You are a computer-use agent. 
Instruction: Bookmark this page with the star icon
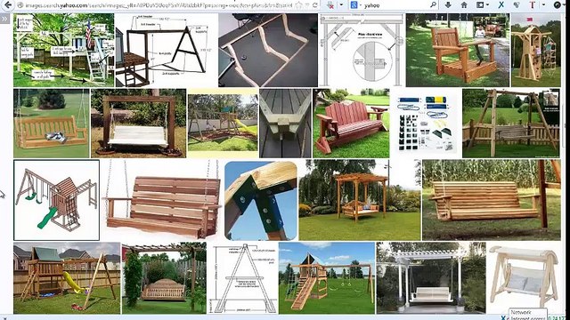point(299,5)
